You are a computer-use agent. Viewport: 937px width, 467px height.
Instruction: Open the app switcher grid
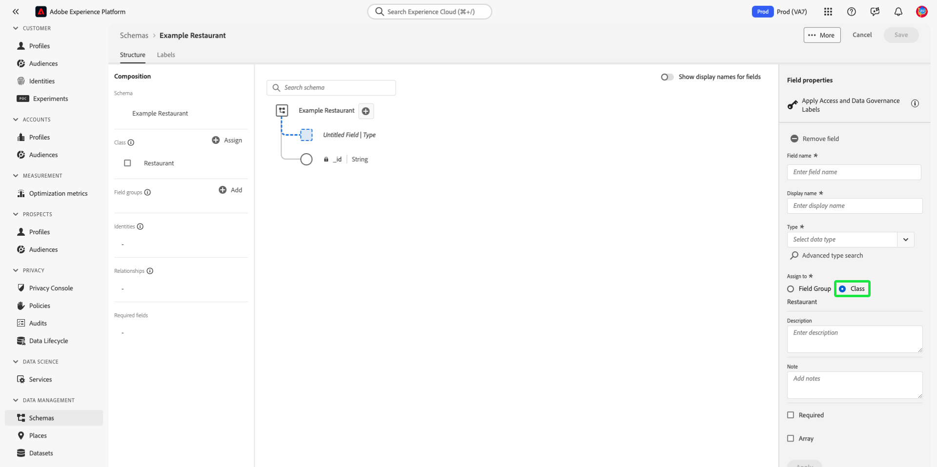[828, 12]
